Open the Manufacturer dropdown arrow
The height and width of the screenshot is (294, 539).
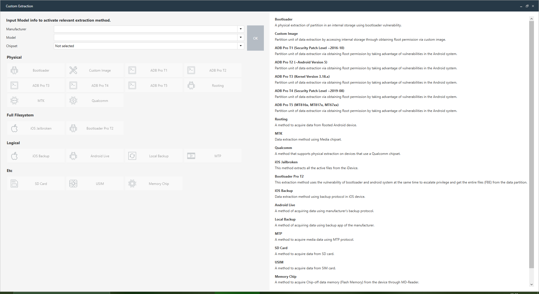(x=241, y=29)
